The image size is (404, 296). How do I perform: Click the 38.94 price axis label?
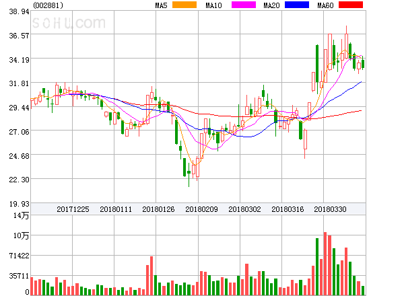click(19, 11)
